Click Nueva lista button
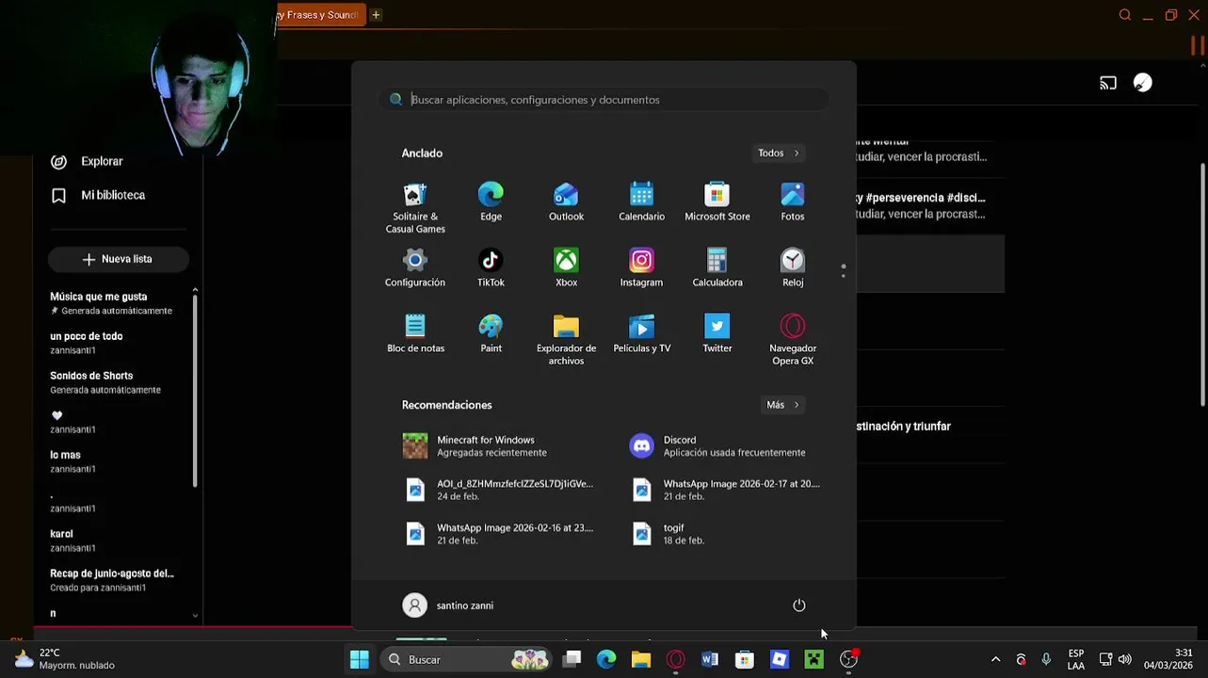1208x678 pixels. point(118,259)
